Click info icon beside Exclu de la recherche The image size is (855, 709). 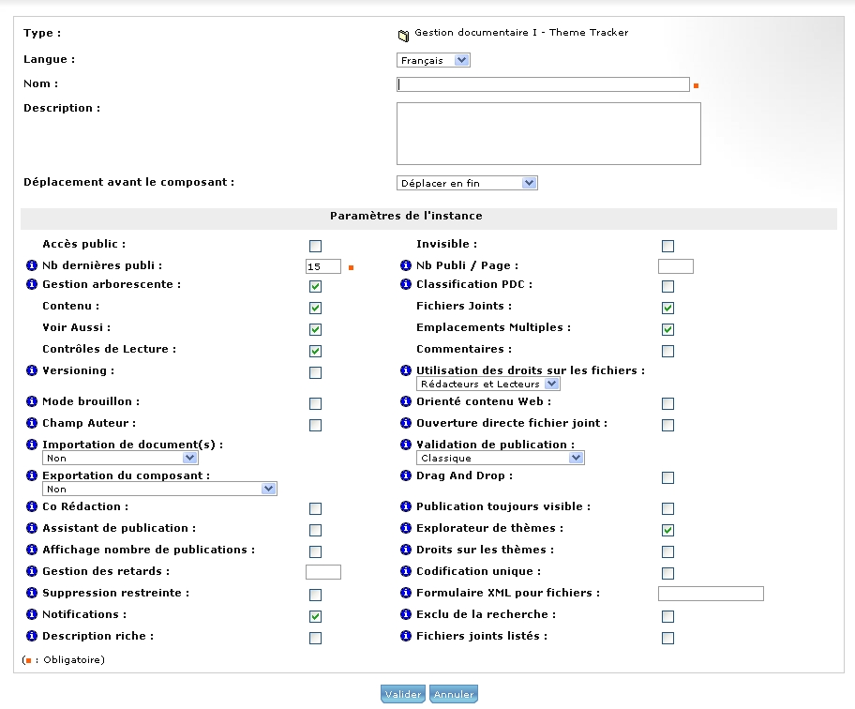pos(406,614)
